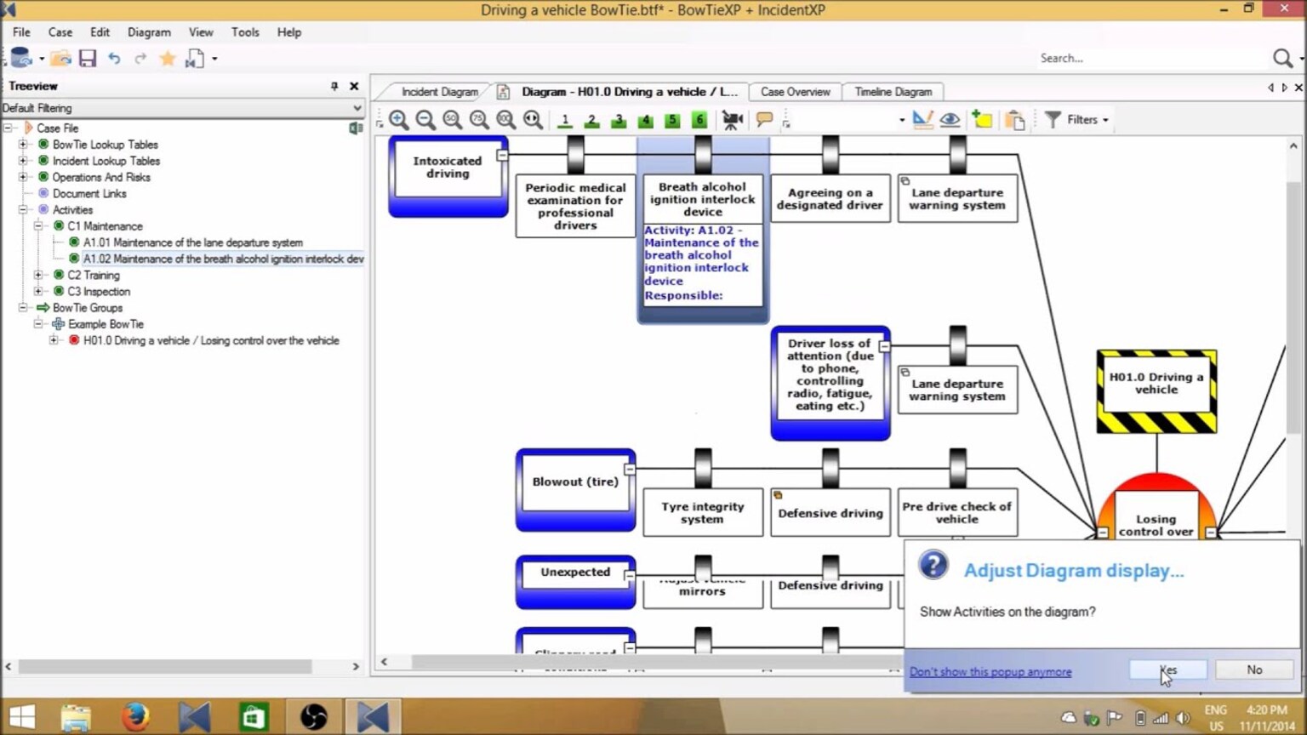Open the Filters dropdown menu
This screenshot has height=735, width=1307.
pyautogui.click(x=1078, y=120)
